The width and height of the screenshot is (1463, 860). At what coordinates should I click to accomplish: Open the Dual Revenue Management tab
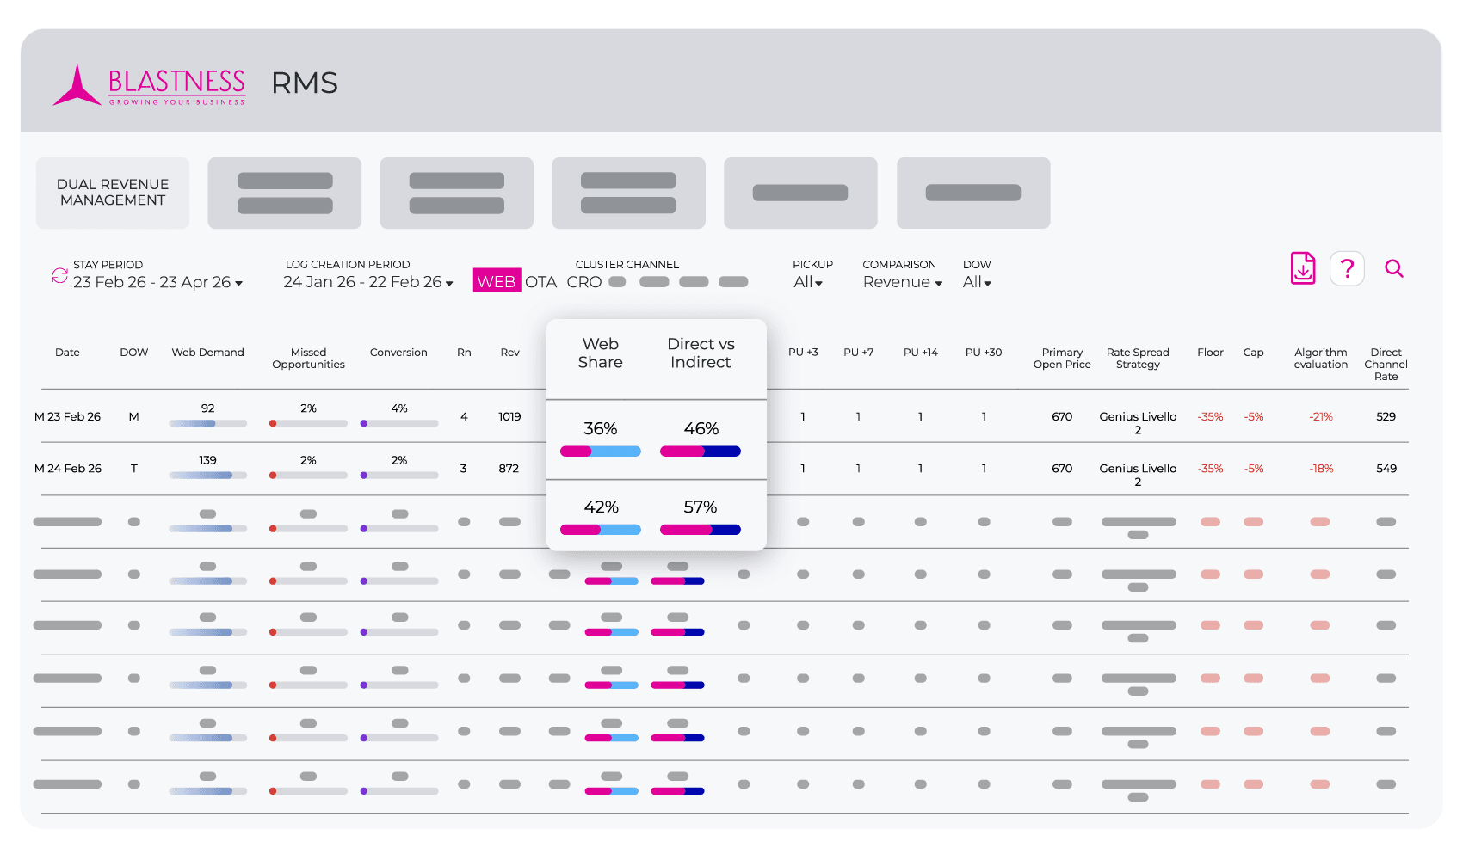[x=113, y=193]
